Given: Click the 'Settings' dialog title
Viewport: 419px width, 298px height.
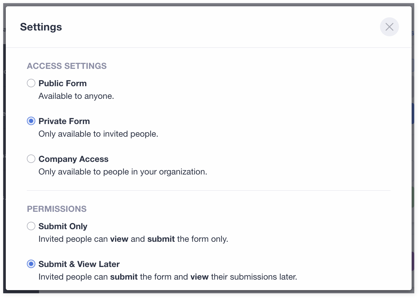Looking at the screenshot, I should pos(41,27).
